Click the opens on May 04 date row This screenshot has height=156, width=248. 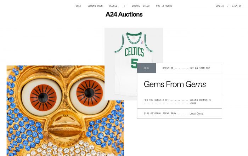(186, 68)
